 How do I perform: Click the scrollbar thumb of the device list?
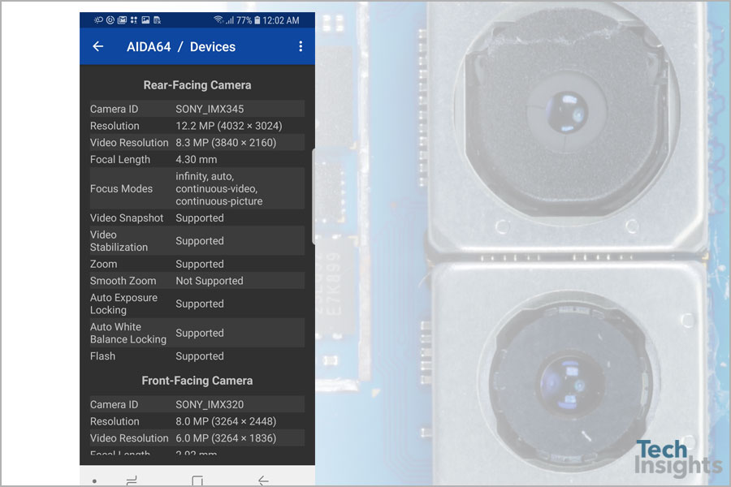tap(314, 196)
